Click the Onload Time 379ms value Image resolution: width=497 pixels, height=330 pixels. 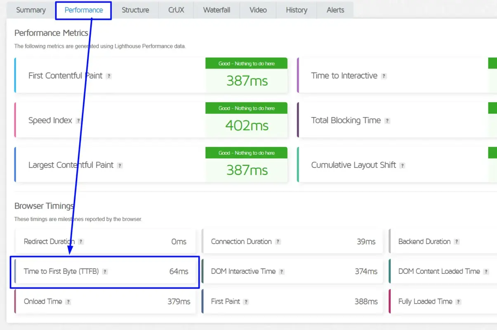(179, 302)
